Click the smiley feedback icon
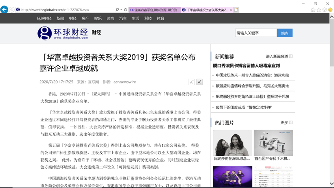Viewport: 334px width, 188px height. point(330,9)
